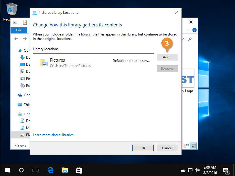235x176 pixels.
Task: Click the back navigation arrow
Action: point(16,38)
